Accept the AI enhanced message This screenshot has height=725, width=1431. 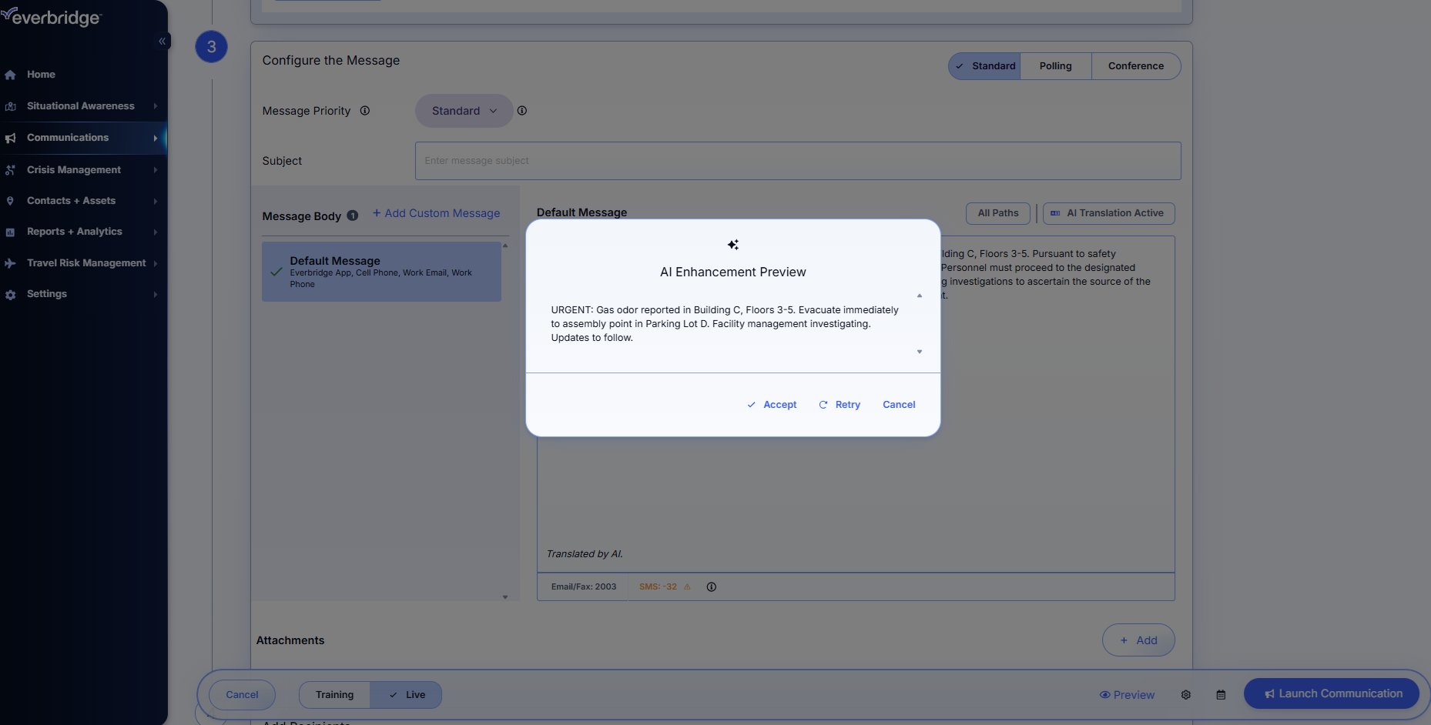point(772,405)
